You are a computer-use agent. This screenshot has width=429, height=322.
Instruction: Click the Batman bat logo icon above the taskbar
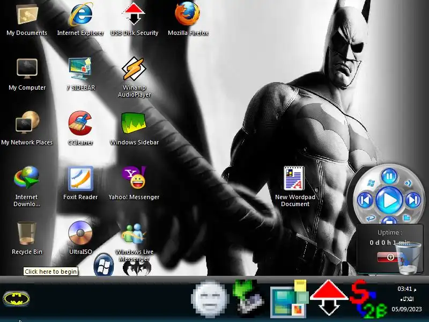[137, 267]
